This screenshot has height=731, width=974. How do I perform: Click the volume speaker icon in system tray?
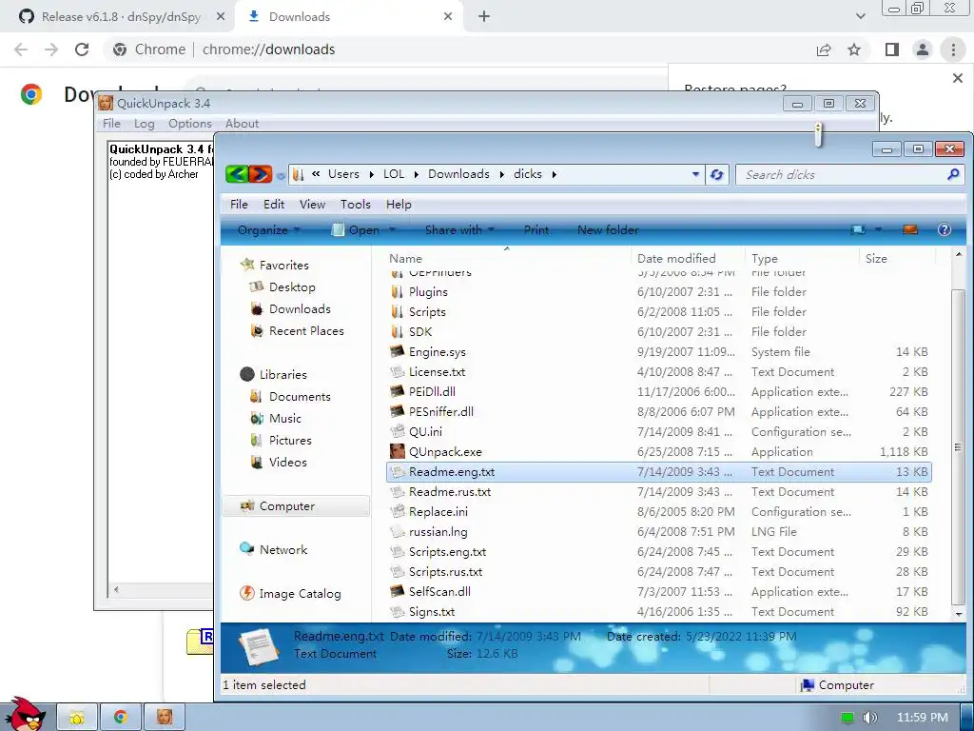[869, 718]
